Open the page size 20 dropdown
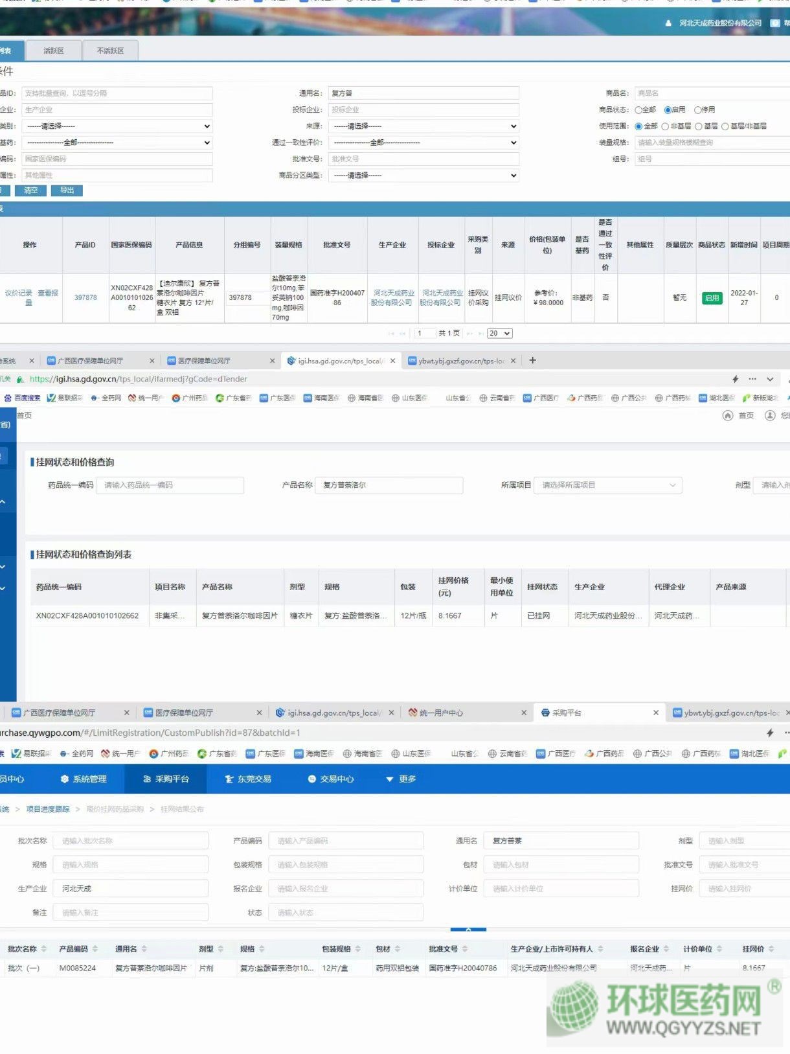Screen dimensions: 790x1054 499,334
